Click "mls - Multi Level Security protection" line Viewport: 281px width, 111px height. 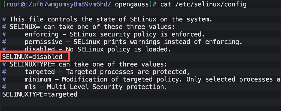(x=96, y=87)
